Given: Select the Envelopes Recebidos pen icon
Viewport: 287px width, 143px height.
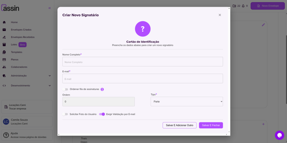Looking at the screenshot, I should 4,37.
